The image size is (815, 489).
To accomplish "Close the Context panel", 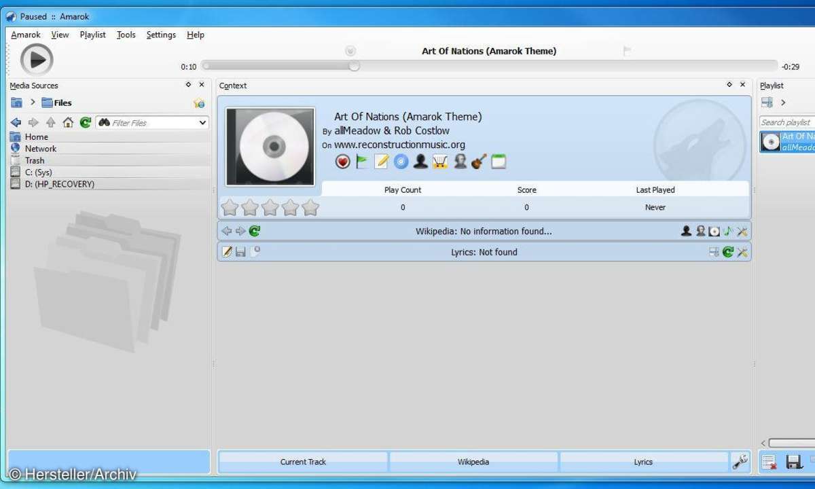I will click(742, 85).
